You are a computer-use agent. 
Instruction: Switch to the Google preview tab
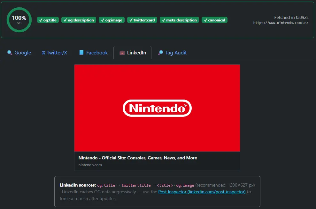pyautogui.click(x=19, y=52)
